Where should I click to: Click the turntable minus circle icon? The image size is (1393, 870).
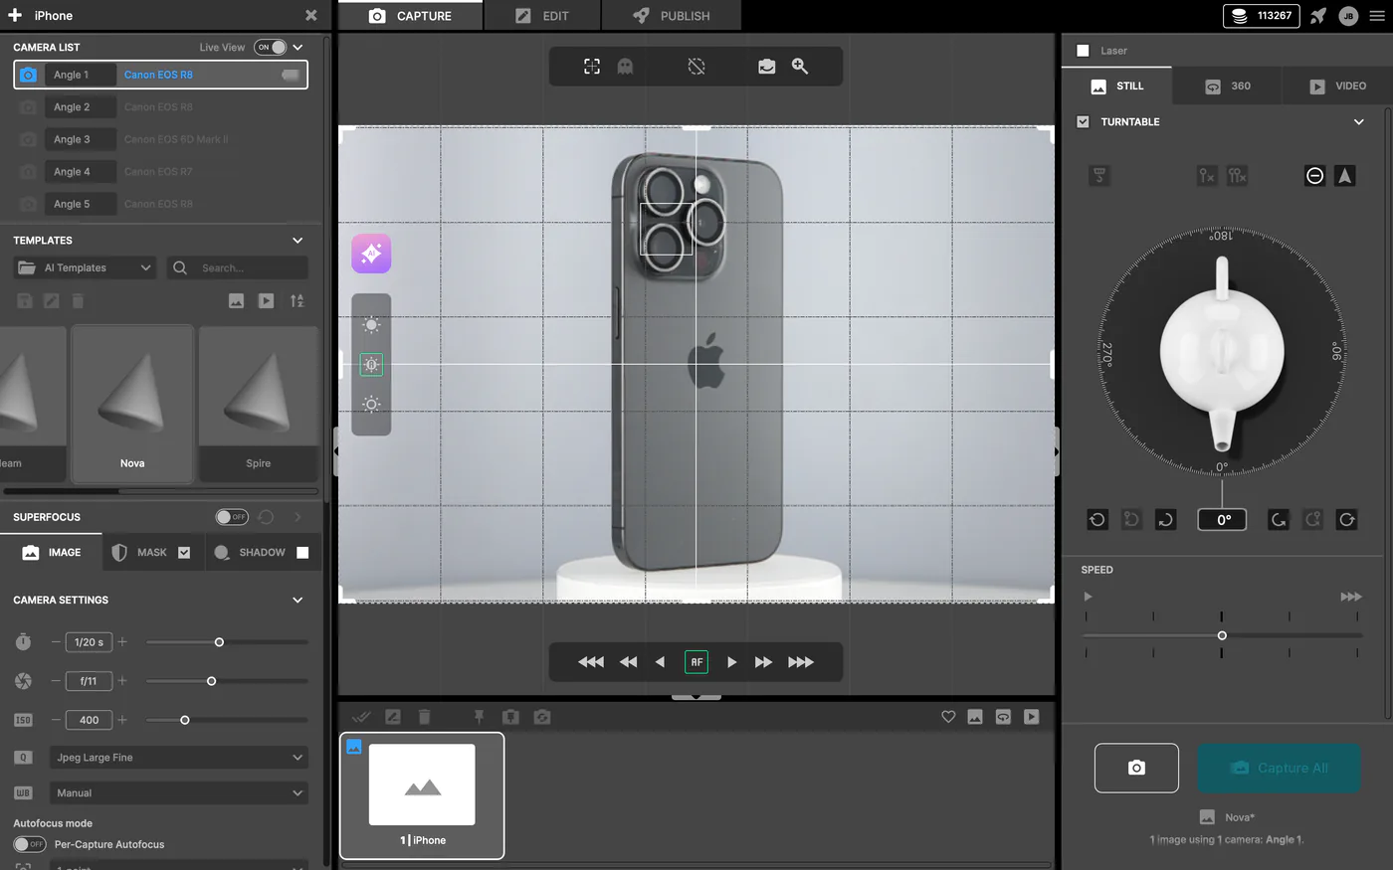pyautogui.click(x=1314, y=176)
